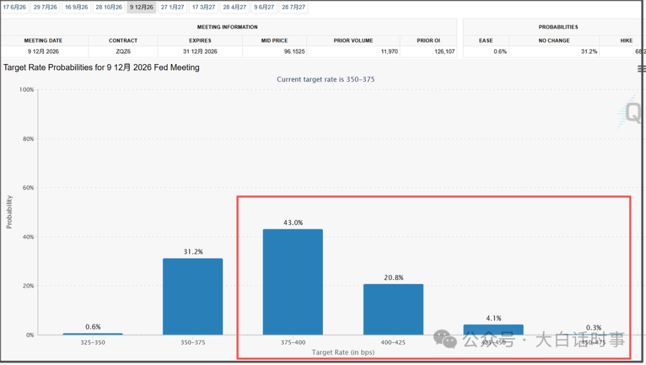Click the MID PRICE column header
646x365 pixels.
click(275, 40)
